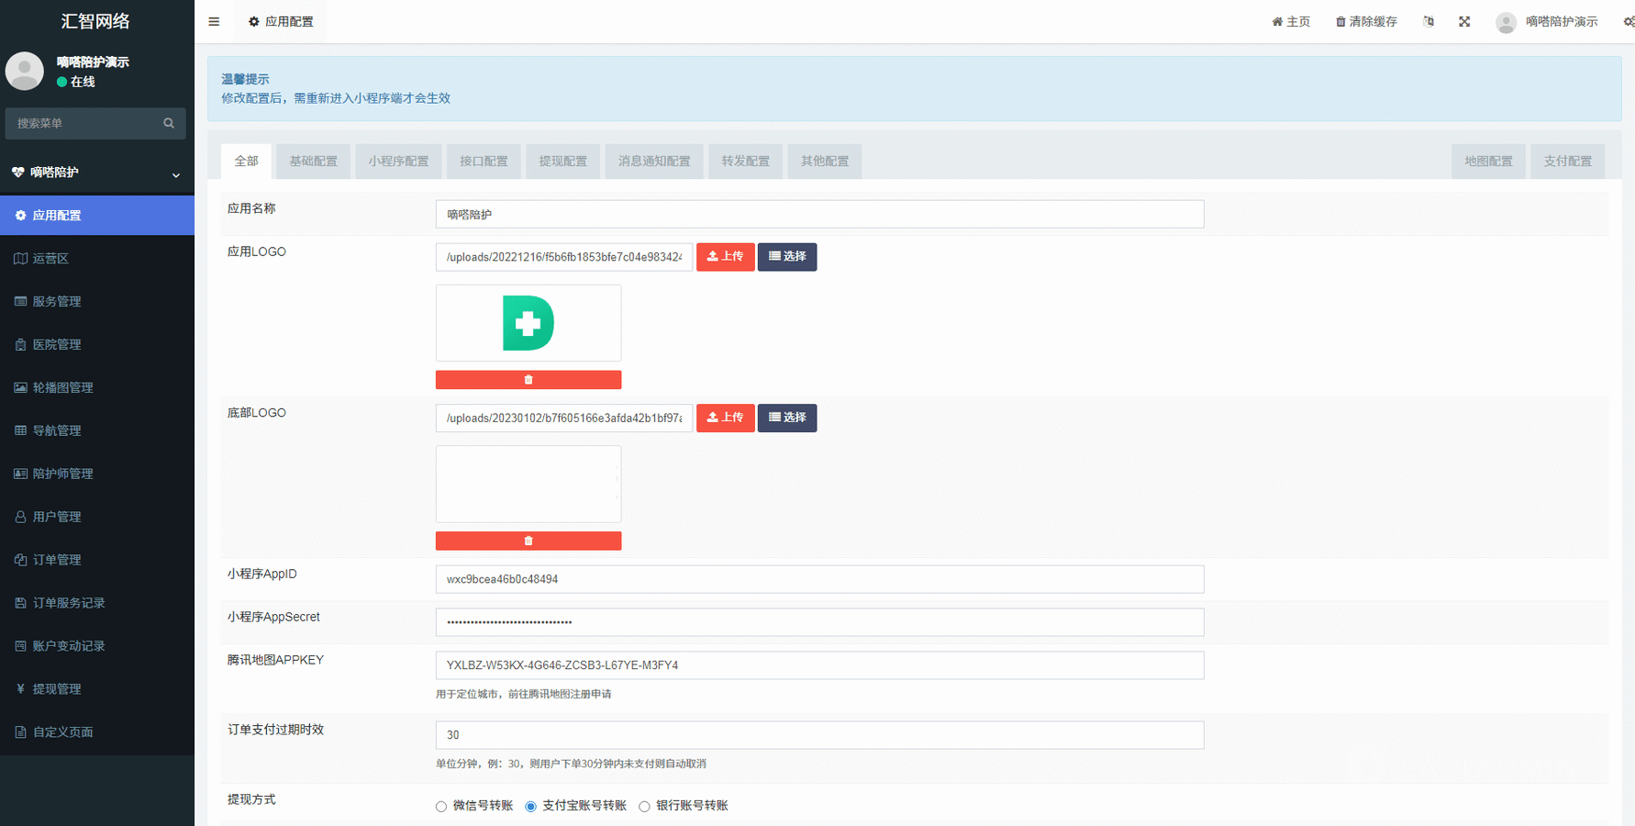Viewport: 1635px width, 826px height.
Task: Delete the 底部LOGO image with trash button
Action: coord(528,541)
